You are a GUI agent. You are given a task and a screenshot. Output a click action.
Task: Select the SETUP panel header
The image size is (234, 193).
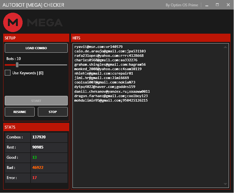click(36, 38)
